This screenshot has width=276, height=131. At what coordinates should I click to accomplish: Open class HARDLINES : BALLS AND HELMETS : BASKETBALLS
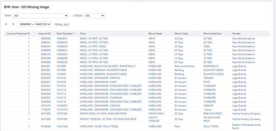[108, 66]
